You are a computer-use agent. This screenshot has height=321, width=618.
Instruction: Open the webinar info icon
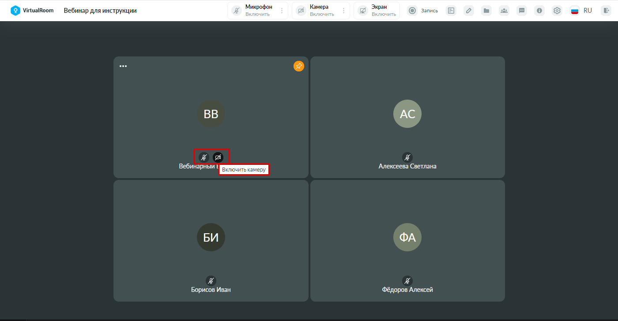pos(539,11)
